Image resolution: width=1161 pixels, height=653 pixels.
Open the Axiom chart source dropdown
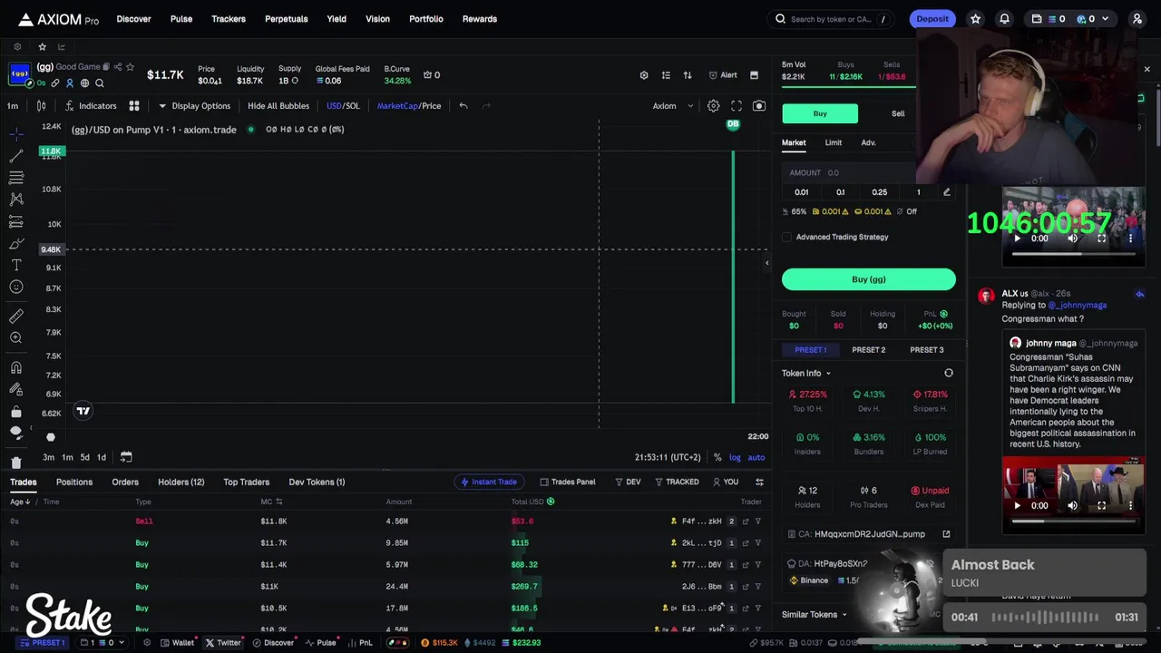(672, 106)
